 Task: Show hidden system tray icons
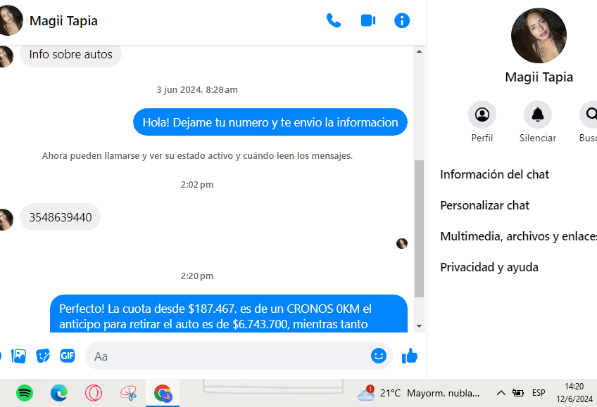pos(501,393)
